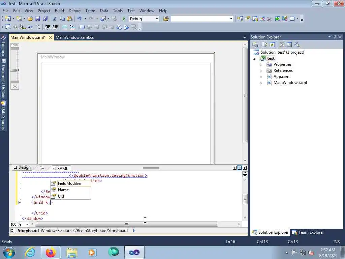This screenshot has width=345, height=259.
Task: Select FieldModifier in the IntelliSense list
Action: (71, 183)
